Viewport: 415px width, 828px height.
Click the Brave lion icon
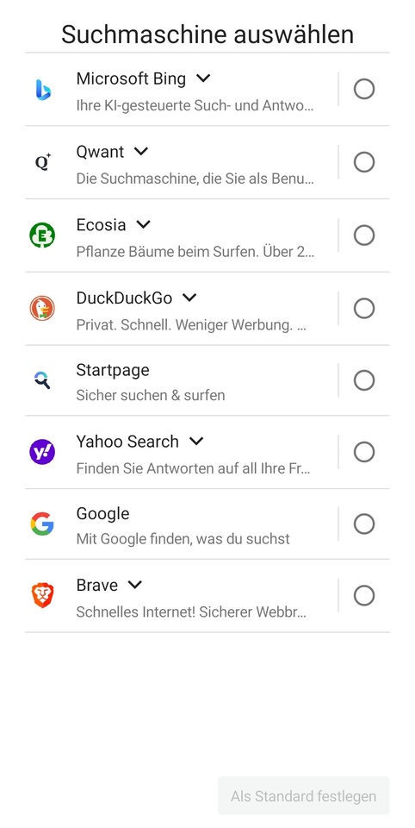(x=42, y=595)
